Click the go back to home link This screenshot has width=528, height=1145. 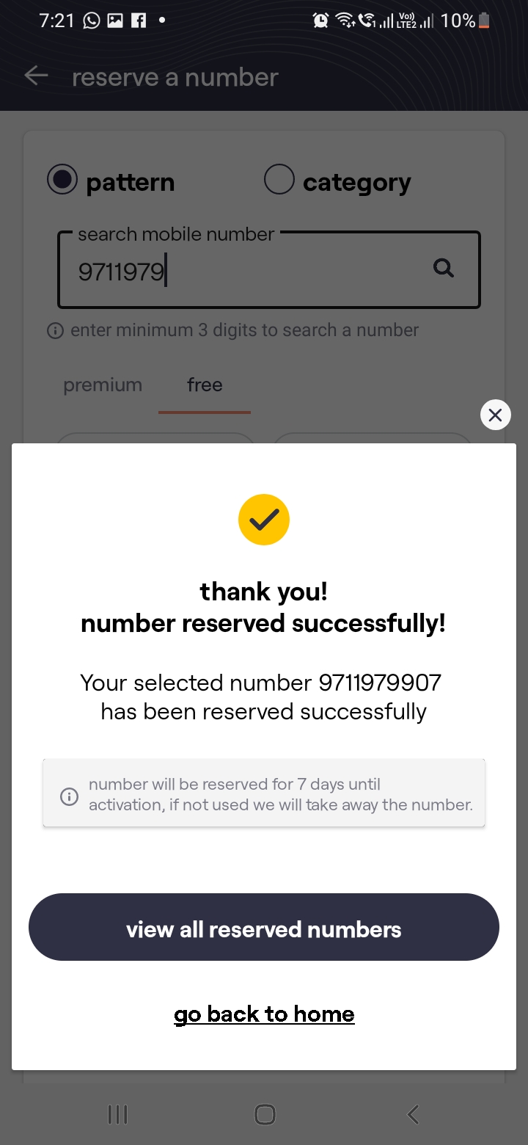pyautogui.click(x=263, y=1014)
